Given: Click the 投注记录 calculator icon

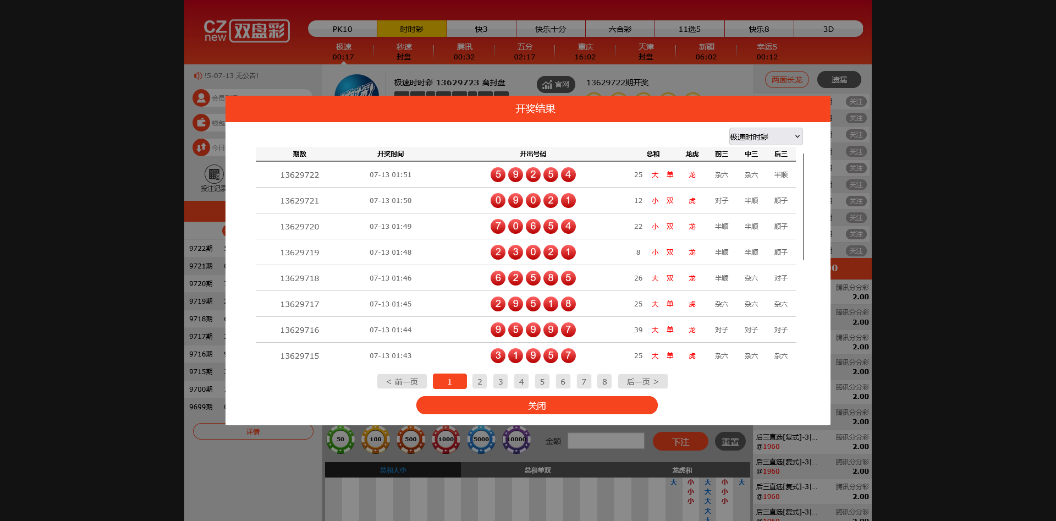Looking at the screenshot, I should click(214, 174).
